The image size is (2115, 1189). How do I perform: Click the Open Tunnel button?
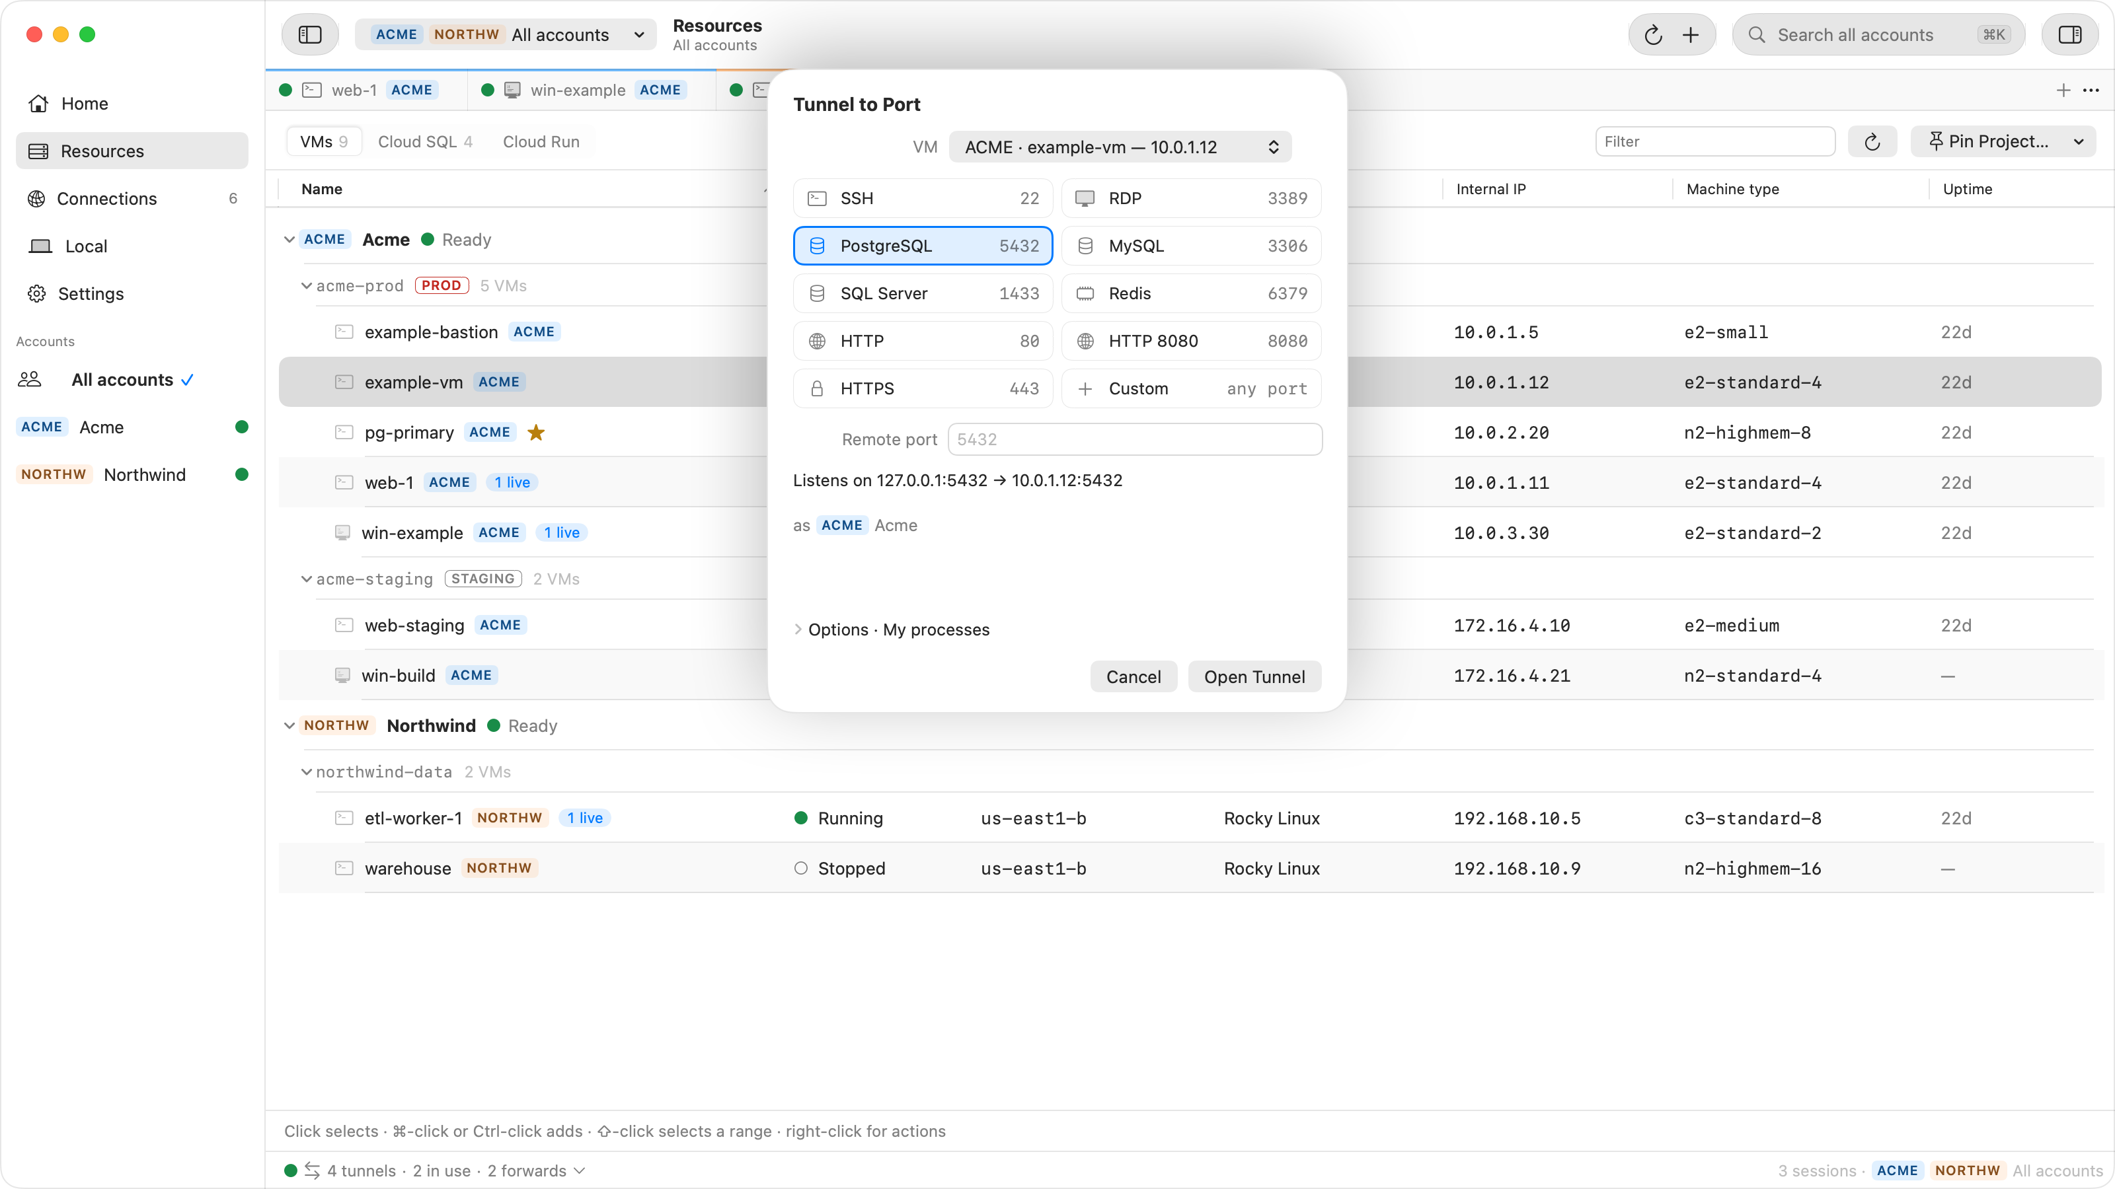[x=1254, y=677]
